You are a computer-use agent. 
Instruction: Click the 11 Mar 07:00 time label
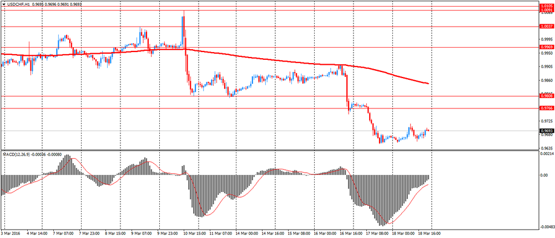[220, 234]
